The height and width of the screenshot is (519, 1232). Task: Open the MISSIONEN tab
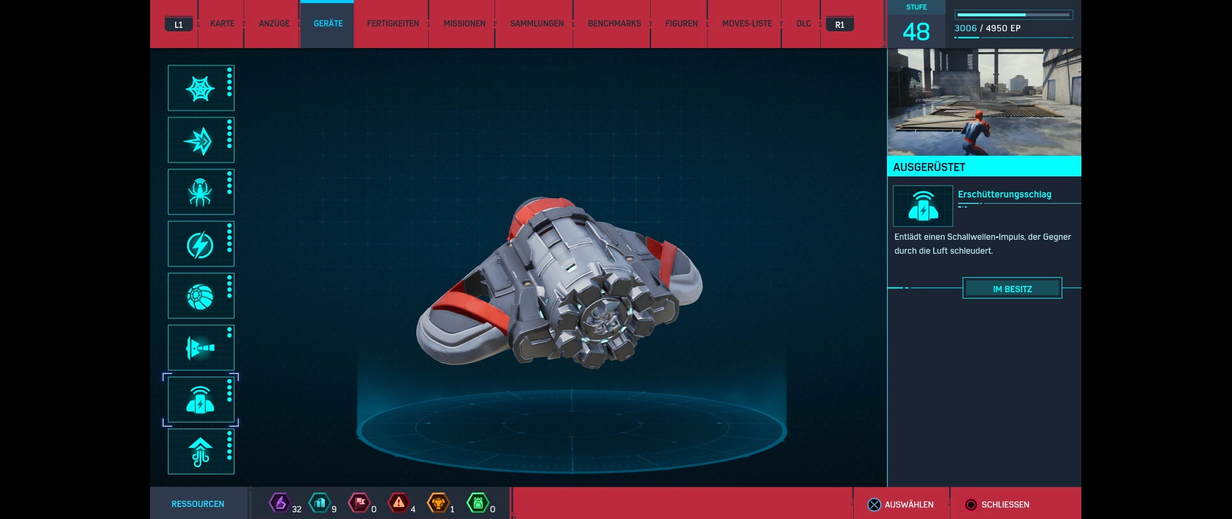click(x=464, y=24)
